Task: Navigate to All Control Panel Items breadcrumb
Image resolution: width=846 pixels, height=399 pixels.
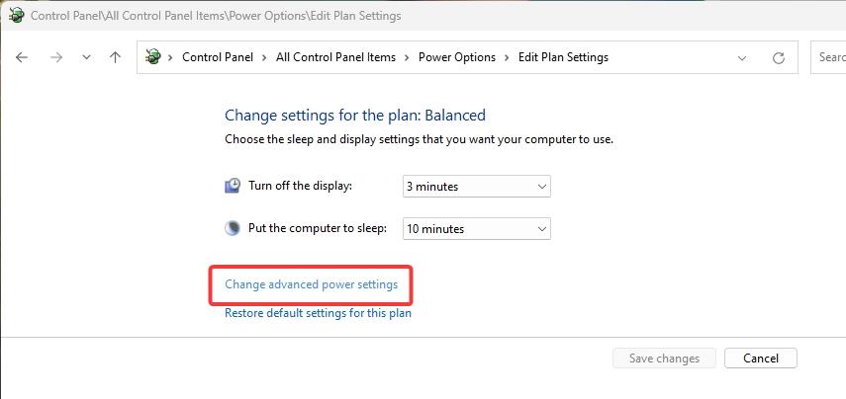Action: [335, 57]
